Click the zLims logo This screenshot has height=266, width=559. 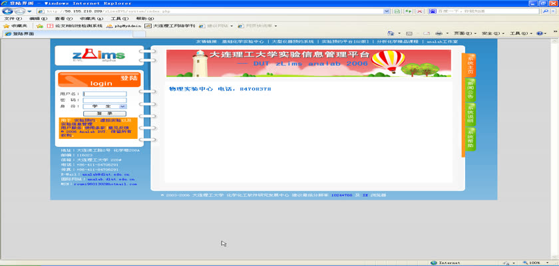point(99,56)
